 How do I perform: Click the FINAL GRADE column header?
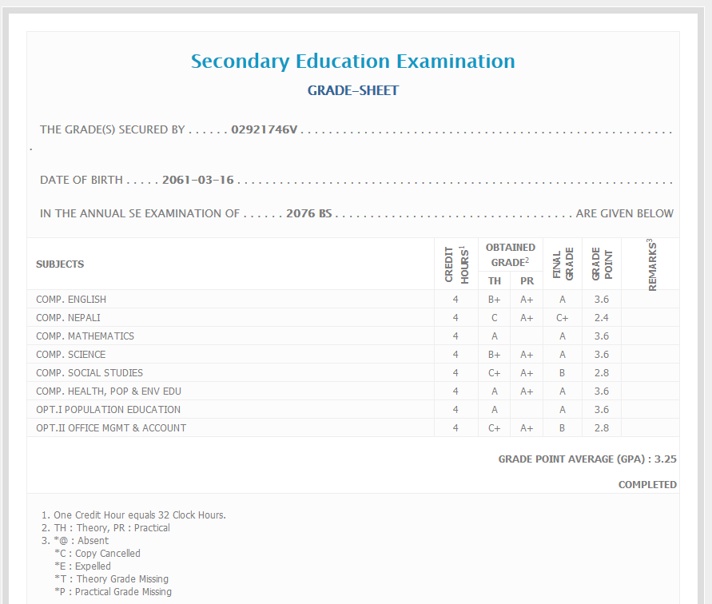click(563, 264)
